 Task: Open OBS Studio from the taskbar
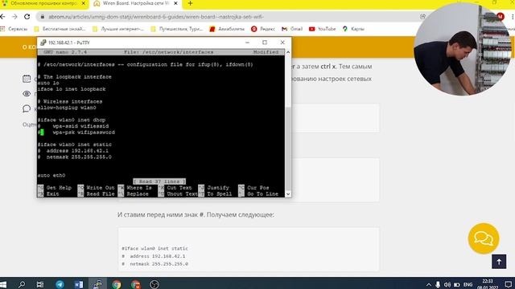154,284
